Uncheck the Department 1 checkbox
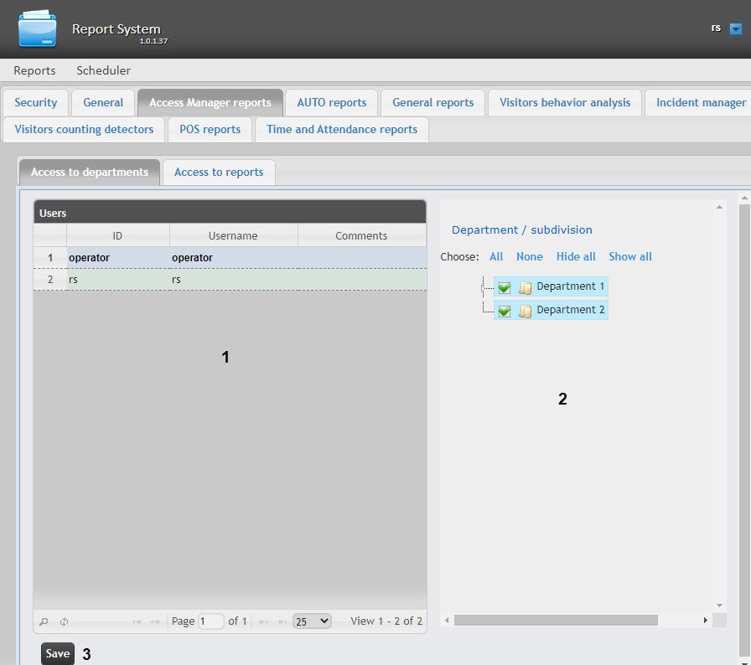Image resolution: width=751 pixels, height=665 pixels. click(x=505, y=287)
